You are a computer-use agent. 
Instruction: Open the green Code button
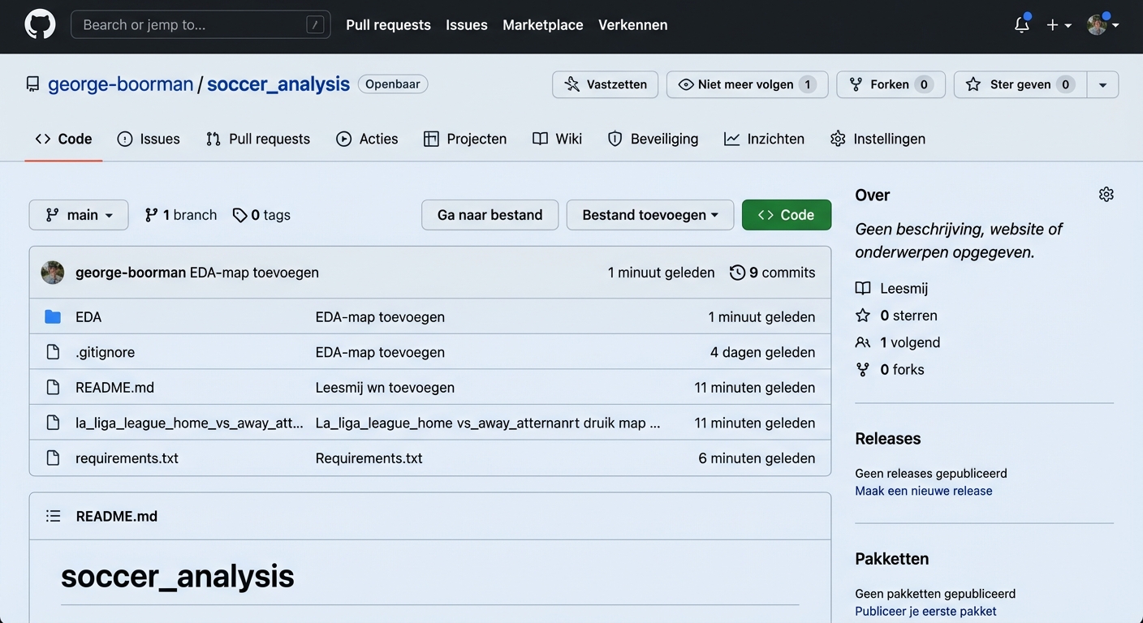point(786,214)
